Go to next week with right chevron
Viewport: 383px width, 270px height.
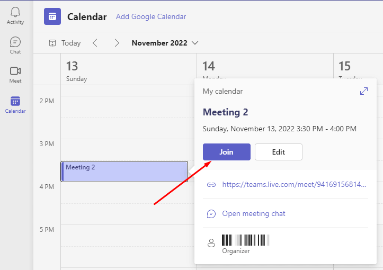tap(117, 43)
